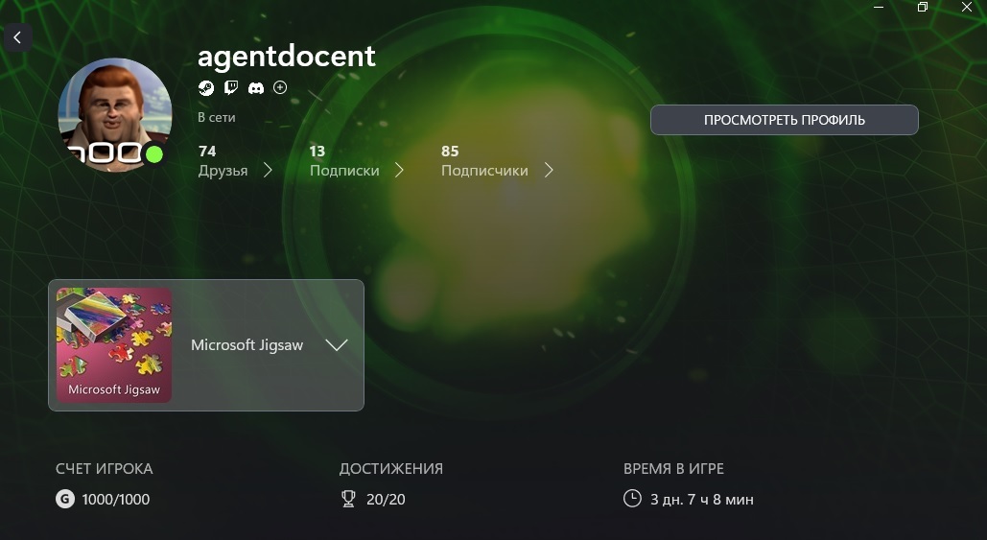This screenshot has width=987, height=540.
Task: Expand the Microsoft Jigsaw game dropdown
Action: (336, 345)
